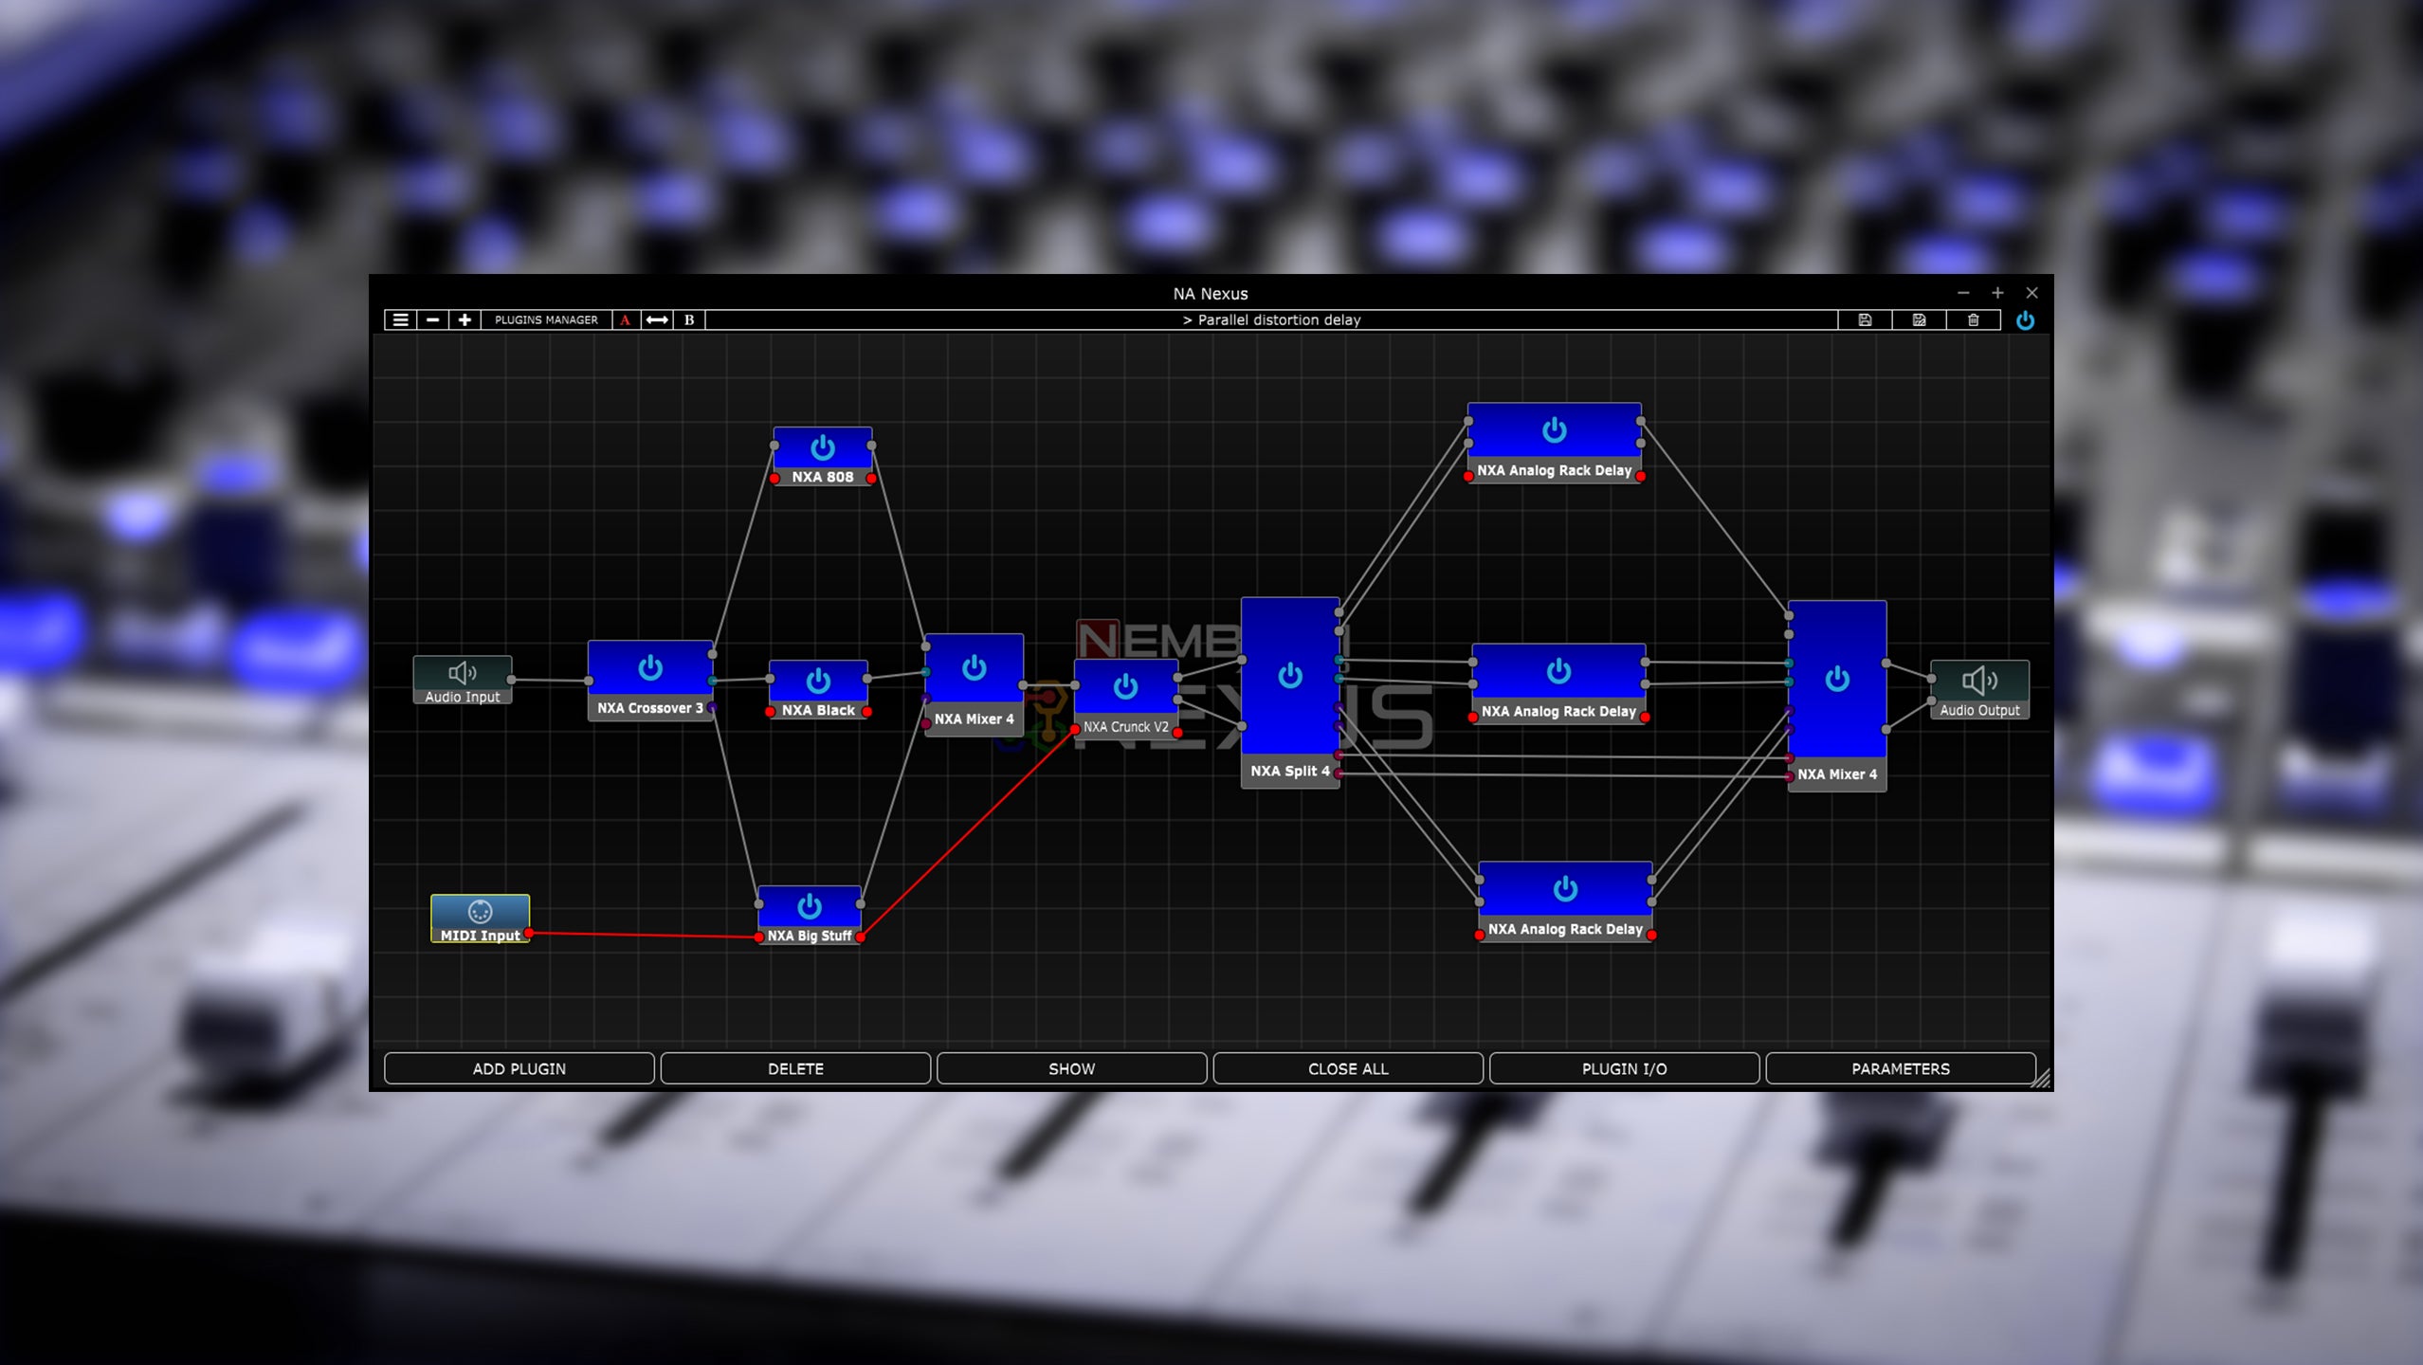This screenshot has width=2423, height=1365.
Task: Open the hamburger menu in the toolbar
Action: tap(401, 319)
